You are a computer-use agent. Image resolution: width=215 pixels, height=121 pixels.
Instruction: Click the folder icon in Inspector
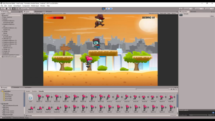pos(181,15)
